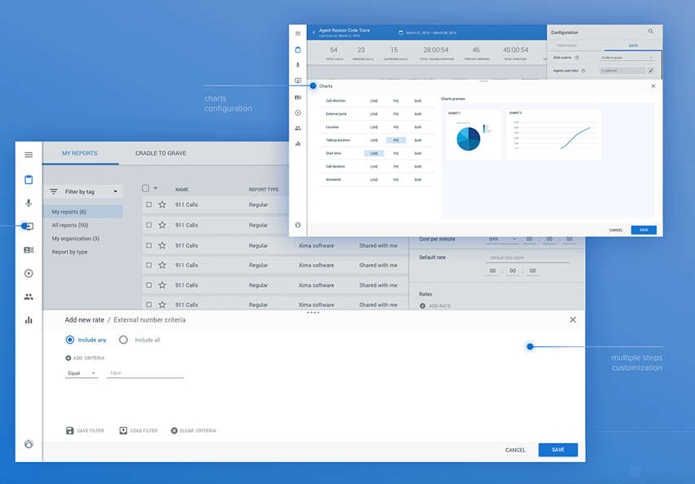This screenshot has width=695, height=484.
Task: Open the Equal operator dropdown
Action: coord(81,373)
